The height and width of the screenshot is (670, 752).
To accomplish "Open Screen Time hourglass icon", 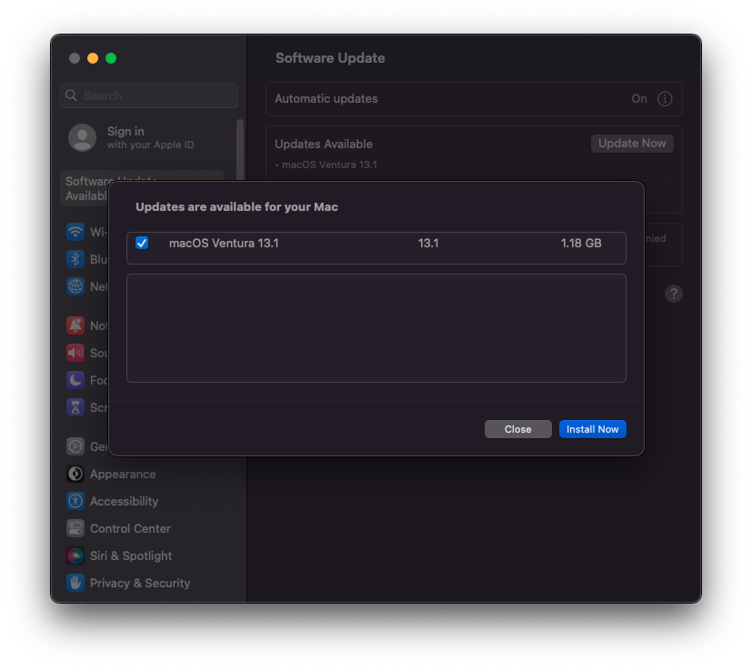I will [75, 407].
